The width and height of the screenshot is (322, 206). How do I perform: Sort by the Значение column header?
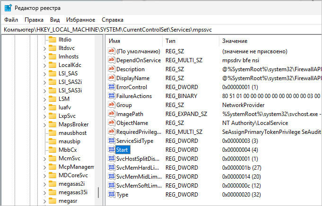click(x=270, y=41)
